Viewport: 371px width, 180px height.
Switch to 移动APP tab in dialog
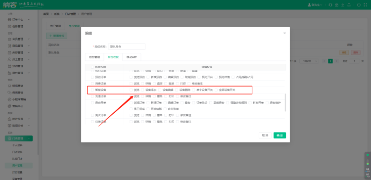(132, 57)
